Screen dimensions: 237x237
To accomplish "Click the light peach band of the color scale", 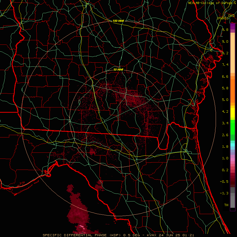I will click(x=233, y=54).
